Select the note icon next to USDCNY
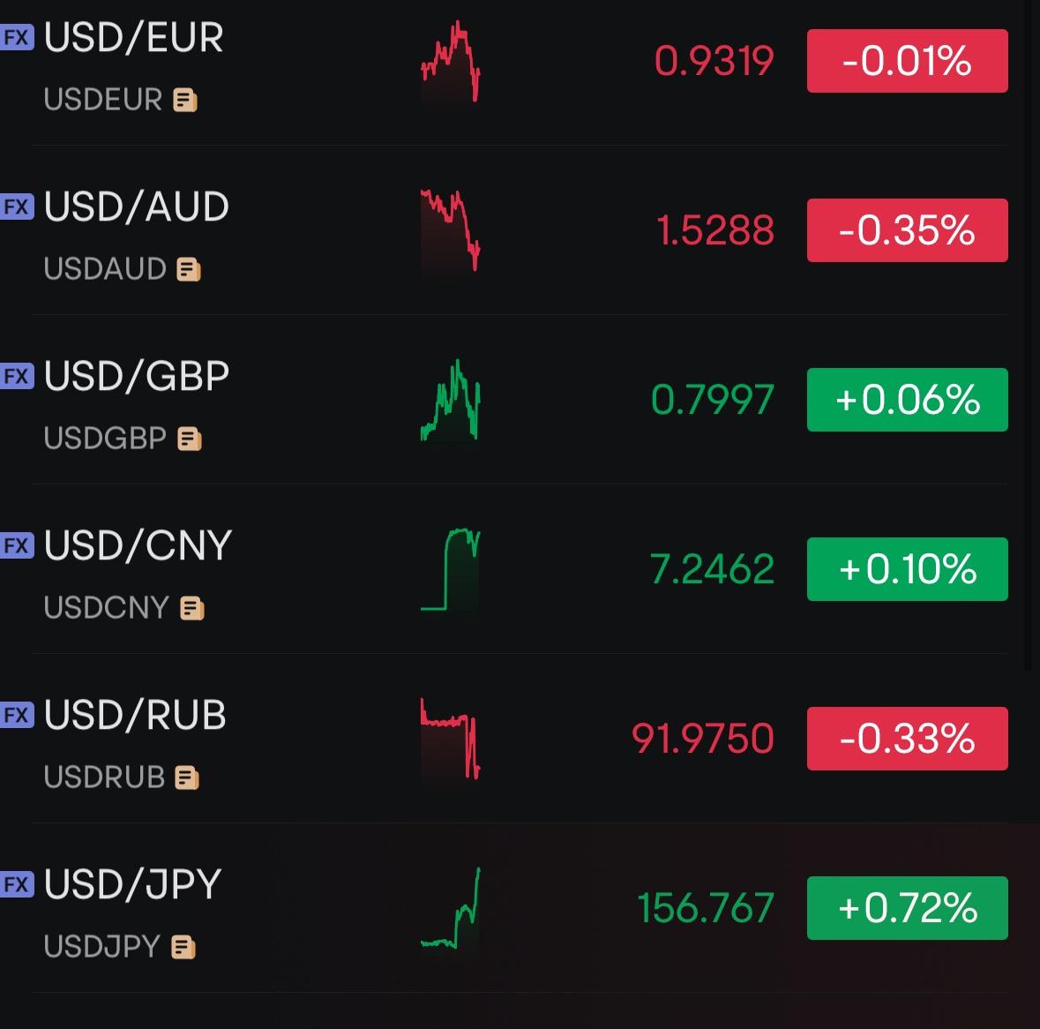The image size is (1040, 1029). (x=192, y=609)
